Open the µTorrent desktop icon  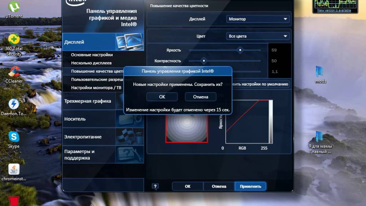(14, 9)
